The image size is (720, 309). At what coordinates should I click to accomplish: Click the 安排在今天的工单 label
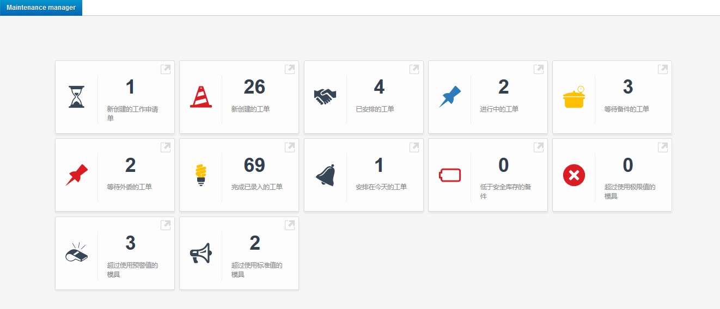(381, 187)
